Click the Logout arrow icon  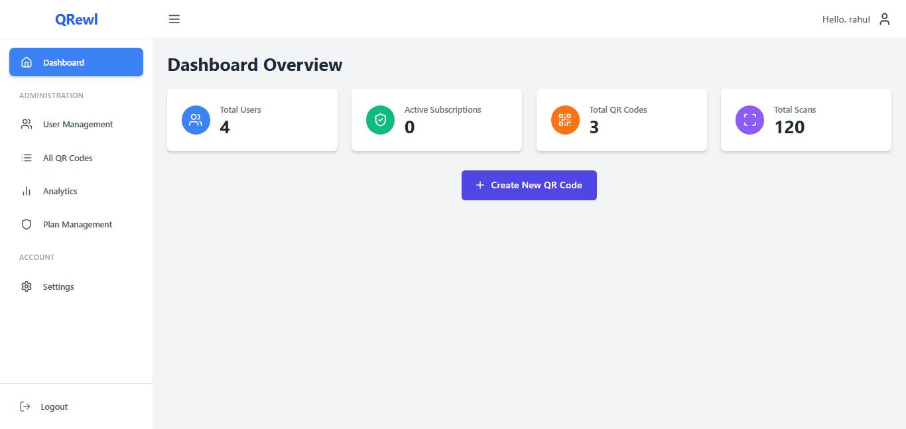pos(25,406)
